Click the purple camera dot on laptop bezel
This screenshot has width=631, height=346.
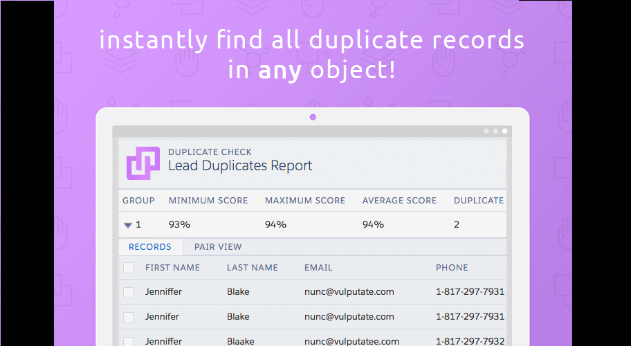[313, 117]
